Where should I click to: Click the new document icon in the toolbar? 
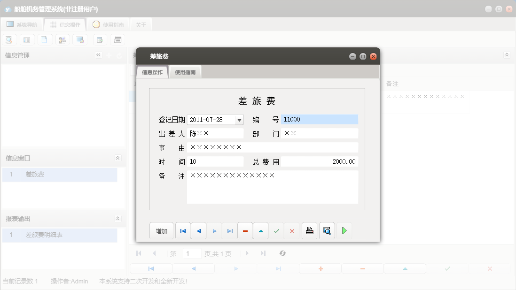[45, 39]
